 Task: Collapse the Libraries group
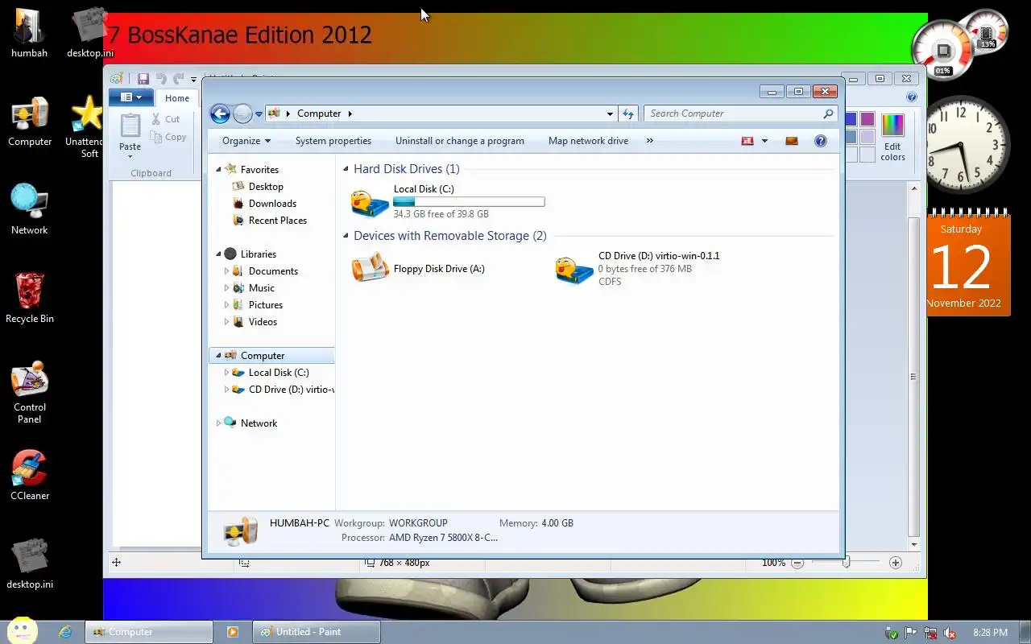tap(218, 254)
